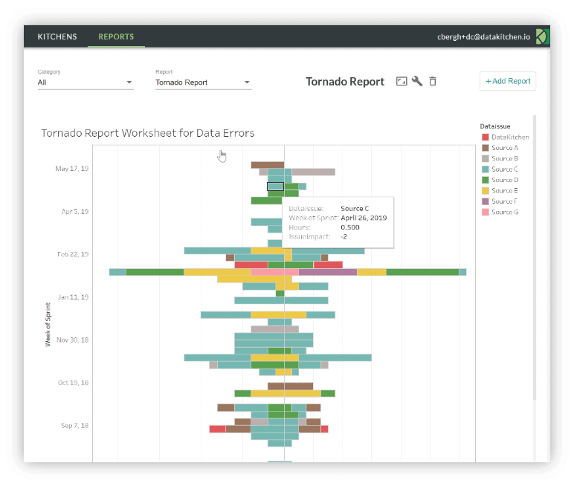
Task: Expand the Report dropdown showing Tornado Report
Action: [203, 82]
